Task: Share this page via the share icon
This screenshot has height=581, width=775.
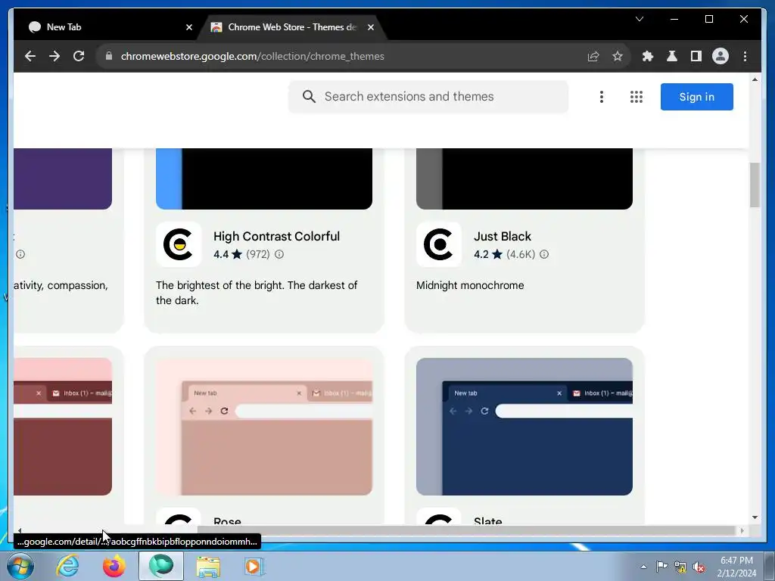Action: pyautogui.click(x=593, y=56)
